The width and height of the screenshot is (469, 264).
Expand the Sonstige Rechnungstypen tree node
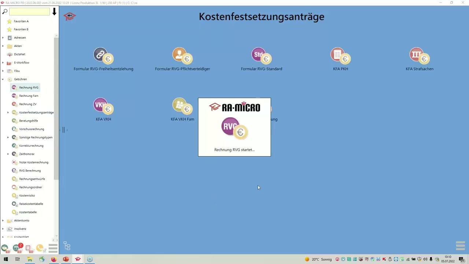pyautogui.click(x=8, y=137)
